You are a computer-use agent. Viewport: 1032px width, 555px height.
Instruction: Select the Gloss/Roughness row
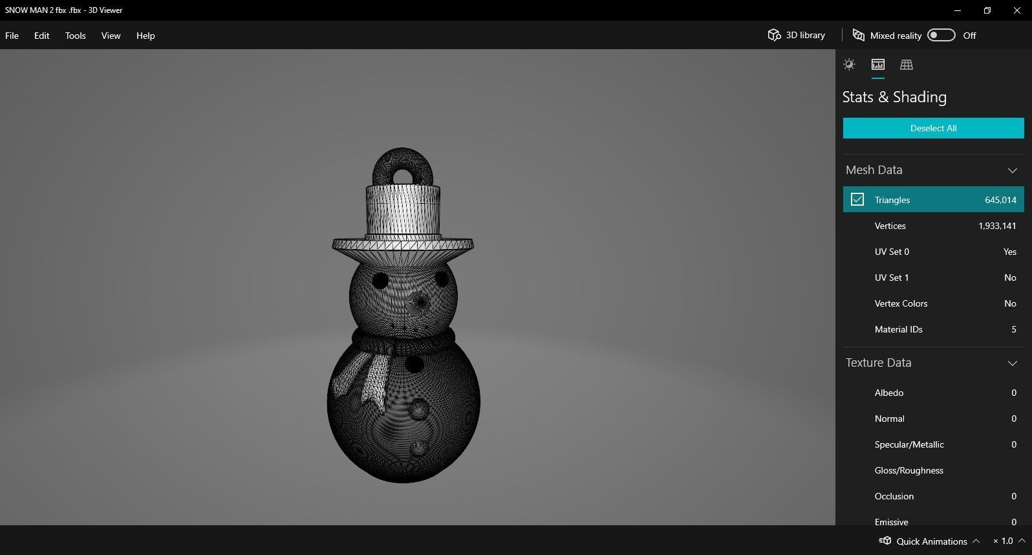tap(933, 470)
